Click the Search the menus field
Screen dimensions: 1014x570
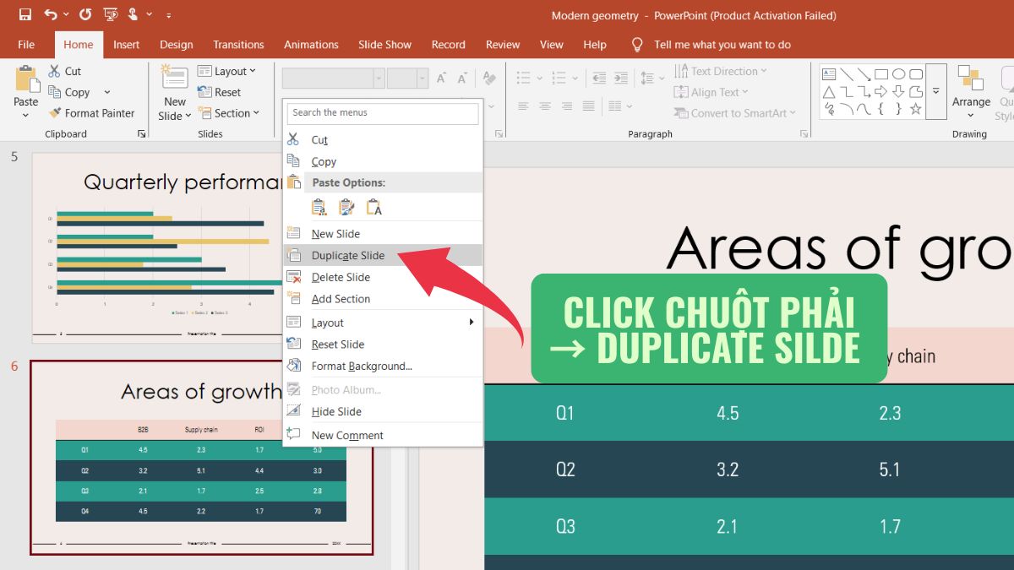coord(382,112)
